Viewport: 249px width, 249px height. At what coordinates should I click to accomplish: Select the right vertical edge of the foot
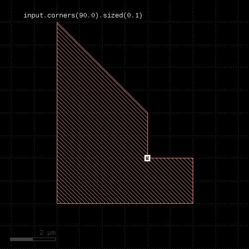pos(193,181)
